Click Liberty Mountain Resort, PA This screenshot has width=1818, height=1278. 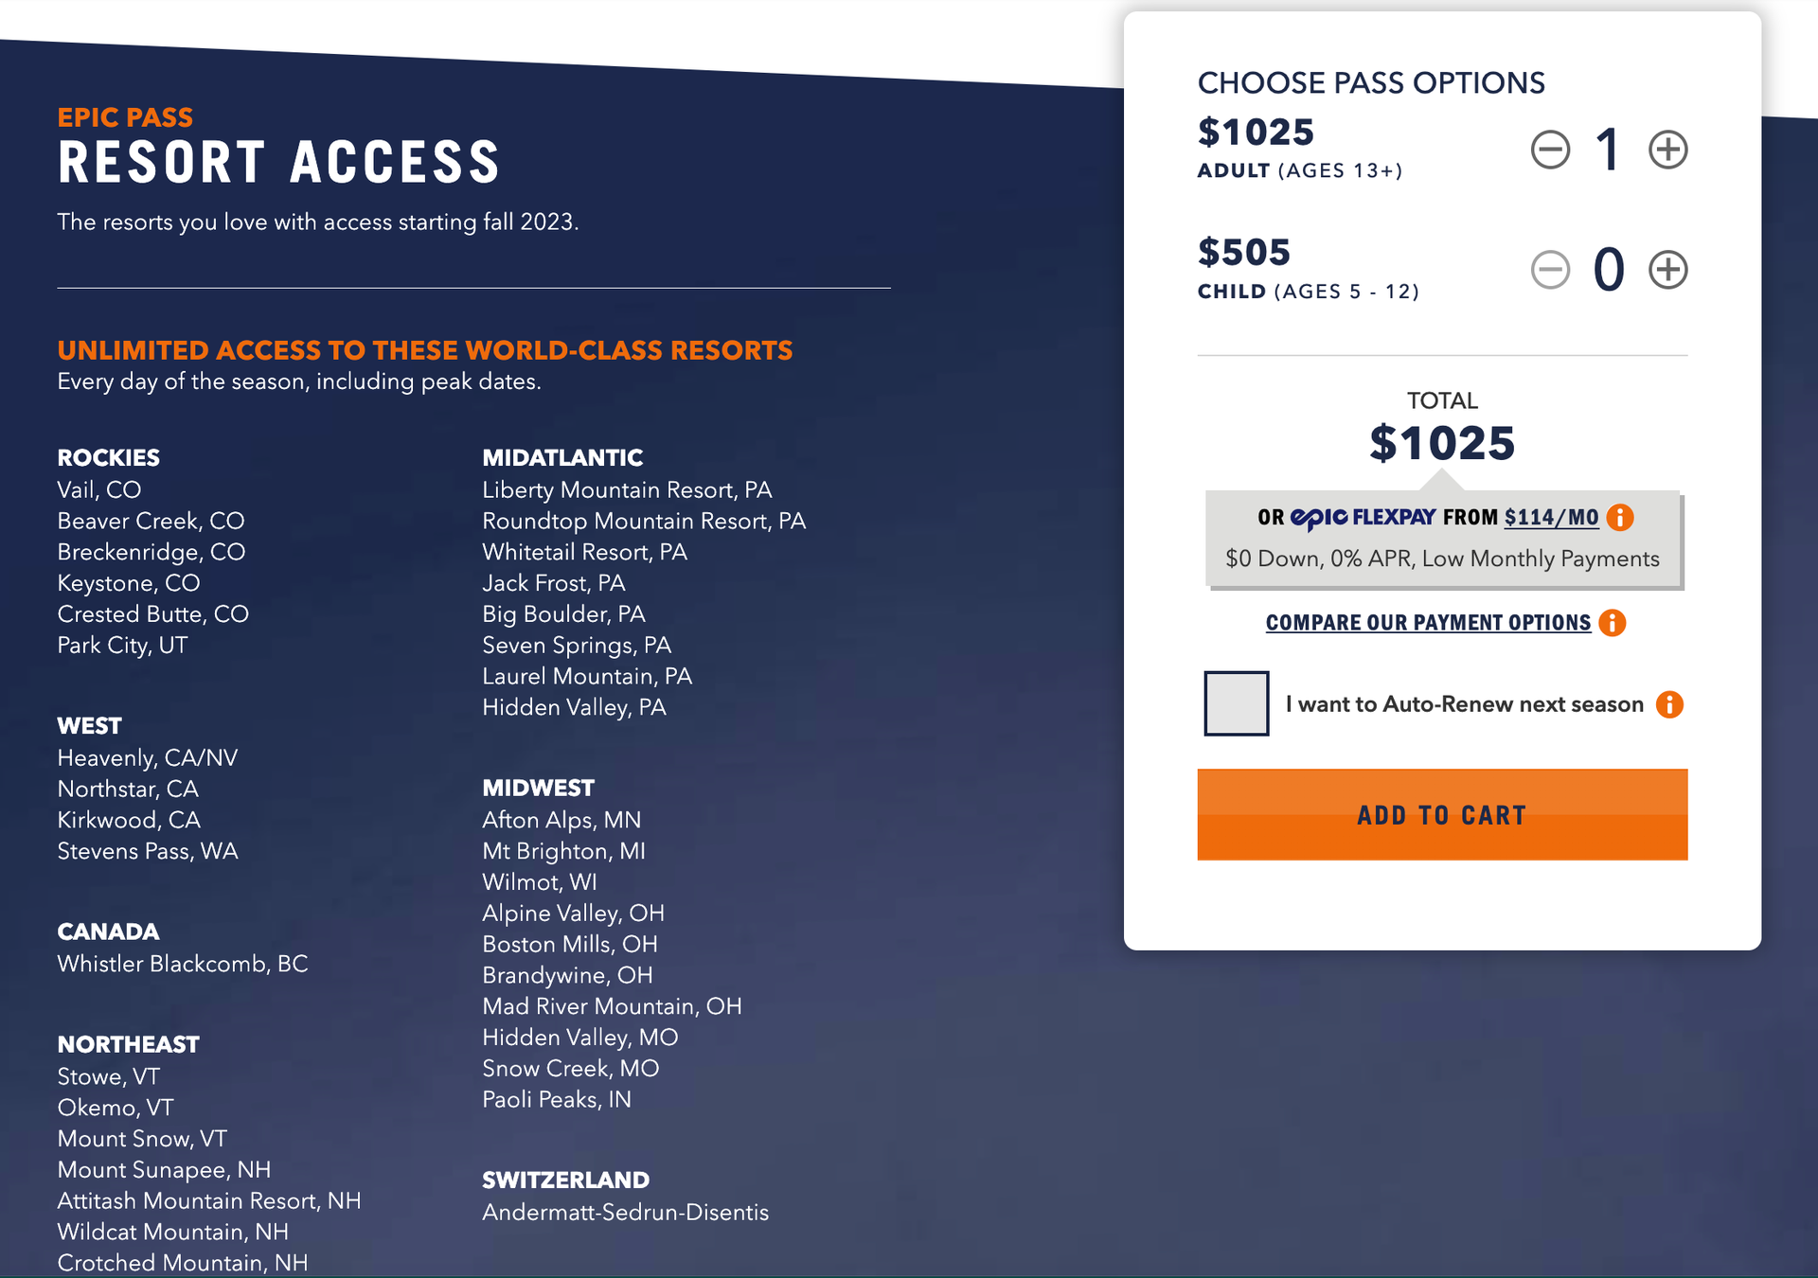click(628, 490)
